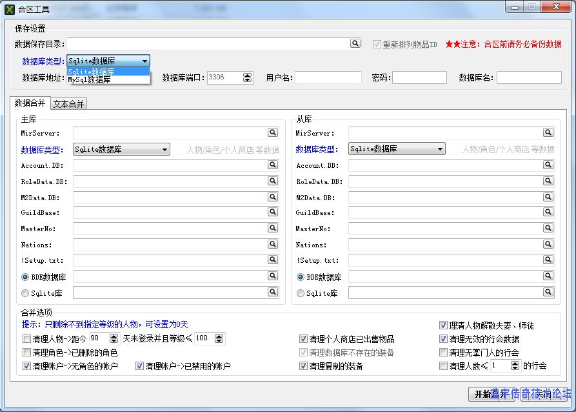Select the 数据合并 tab
576x412 pixels.
30,103
